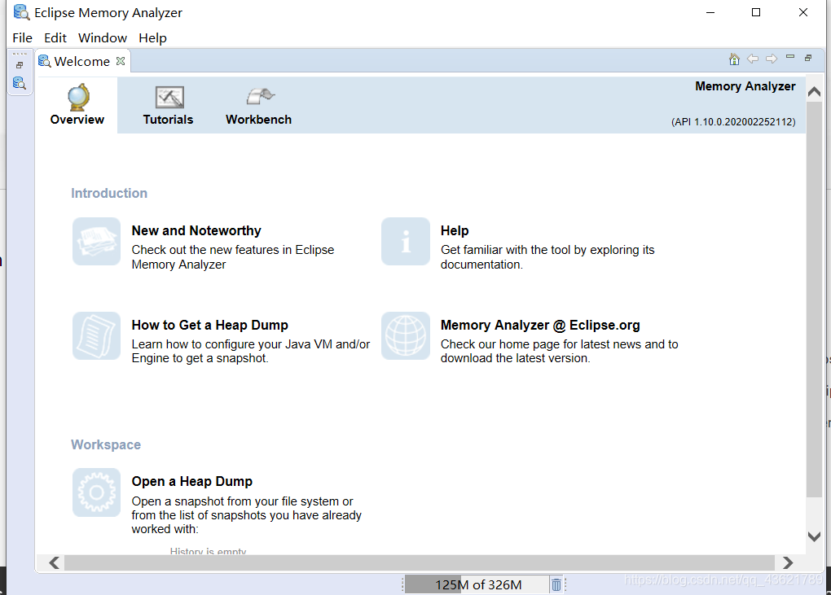Navigate forward with the right arrow icon
The width and height of the screenshot is (831, 595).
772,59
